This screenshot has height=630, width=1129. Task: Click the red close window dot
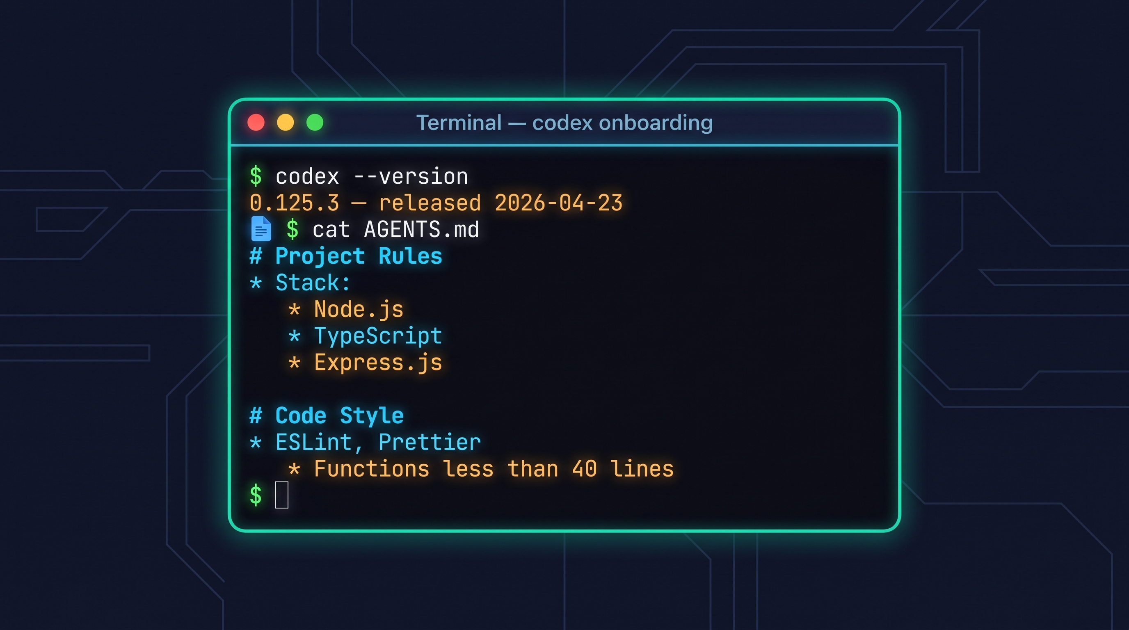256,122
